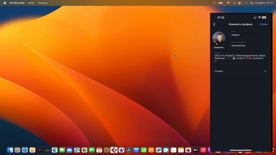Edit the name field containing Андрей
Image resolution: width=276 pixels, height=155 pixels.
coord(249,35)
